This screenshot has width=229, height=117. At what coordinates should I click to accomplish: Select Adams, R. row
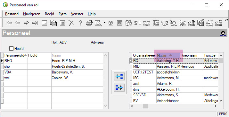point(174,84)
